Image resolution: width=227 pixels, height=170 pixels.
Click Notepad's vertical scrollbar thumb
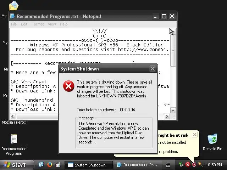point(173,50)
